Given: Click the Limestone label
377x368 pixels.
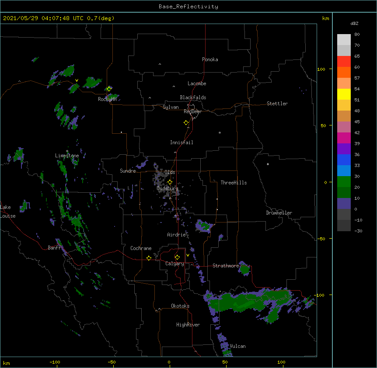Looking at the screenshot, I should 67,156.
